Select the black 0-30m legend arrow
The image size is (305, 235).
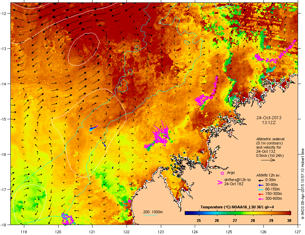click(261, 180)
